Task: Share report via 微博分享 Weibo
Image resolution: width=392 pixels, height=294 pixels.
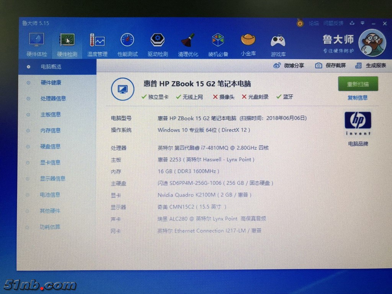Action: pos(289,65)
